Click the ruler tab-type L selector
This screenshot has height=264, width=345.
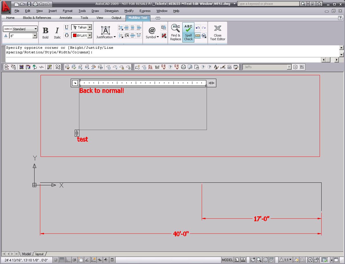pyautogui.click(x=75, y=83)
